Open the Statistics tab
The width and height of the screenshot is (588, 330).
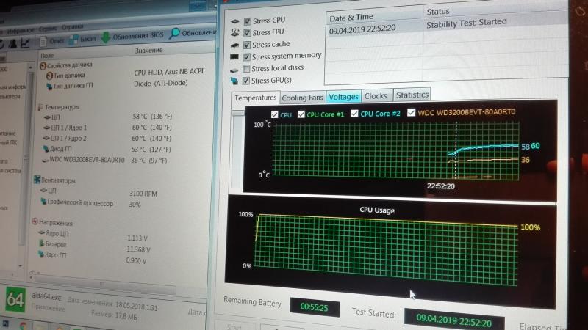[x=412, y=95]
